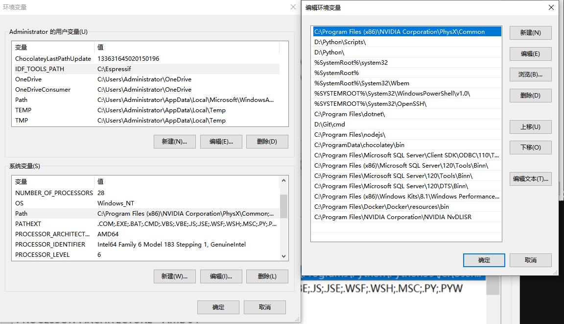Select the highlighted PhysX\Common path entry

(x=407, y=32)
